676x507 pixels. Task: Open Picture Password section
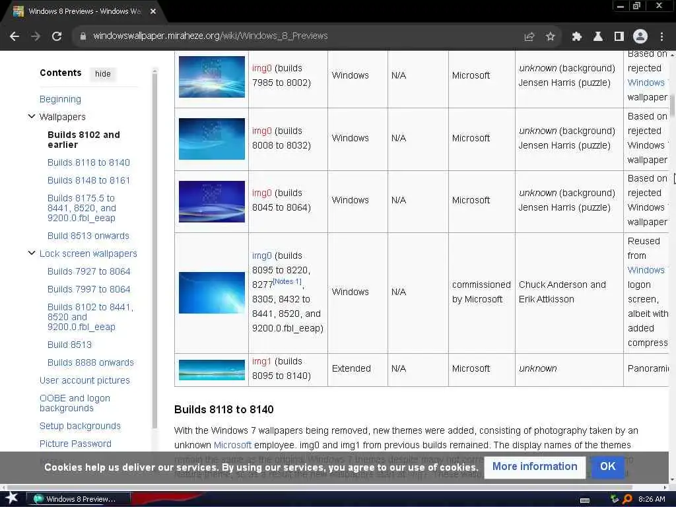tap(75, 444)
